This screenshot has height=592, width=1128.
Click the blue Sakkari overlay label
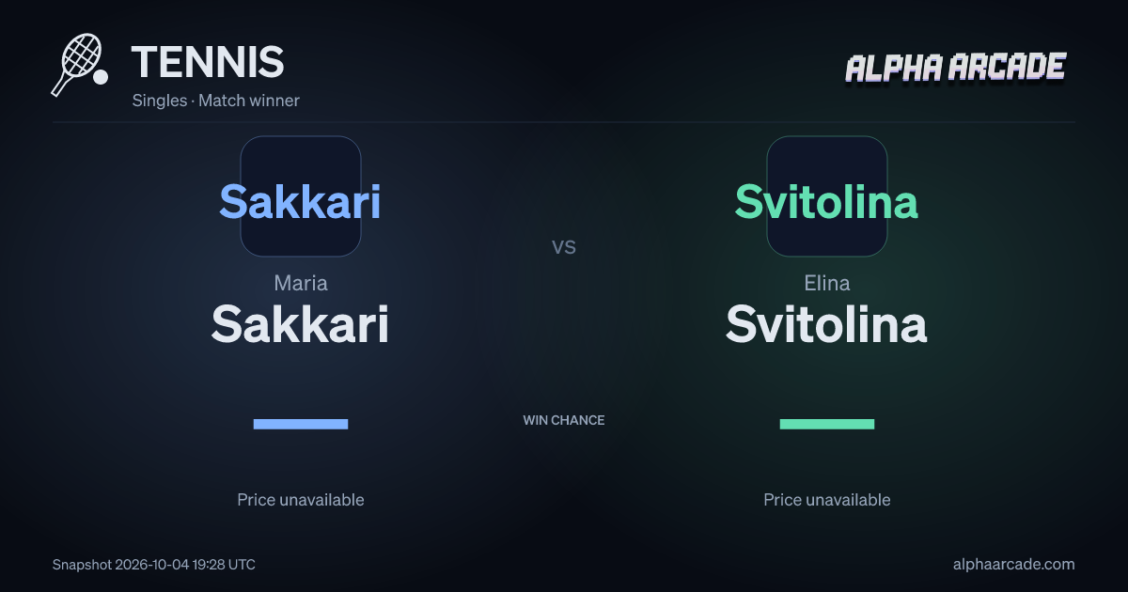tap(301, 201)
